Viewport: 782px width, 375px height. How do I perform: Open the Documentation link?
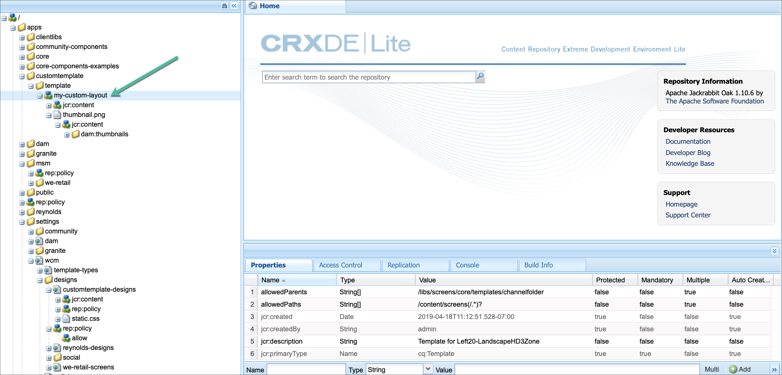click(x=688, y=142)
